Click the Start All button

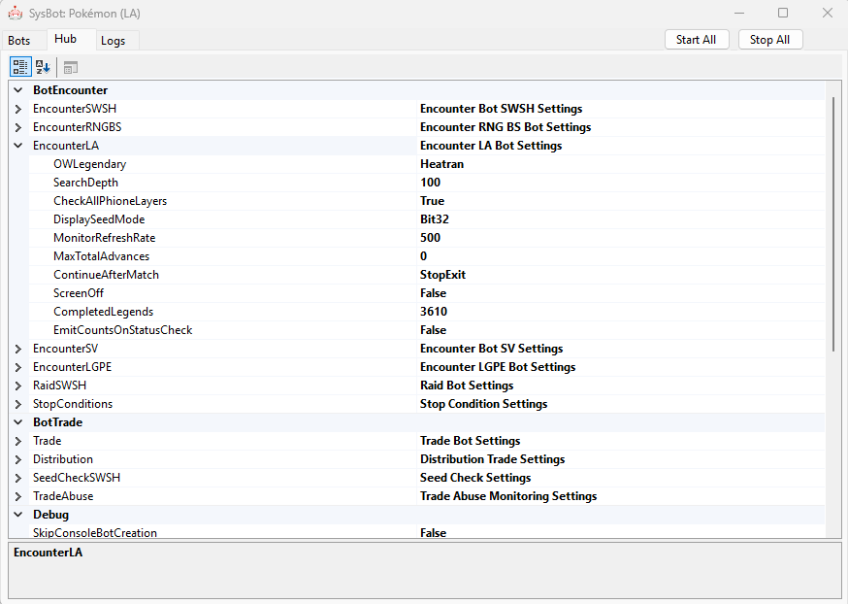697,40
